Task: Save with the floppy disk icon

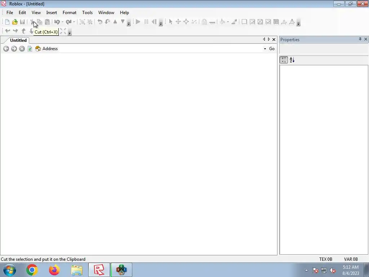Action: click(22, 22)
